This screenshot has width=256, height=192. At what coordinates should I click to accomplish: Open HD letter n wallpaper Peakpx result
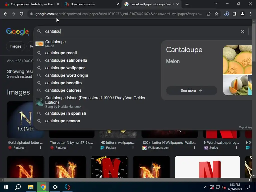pos(117,142)
